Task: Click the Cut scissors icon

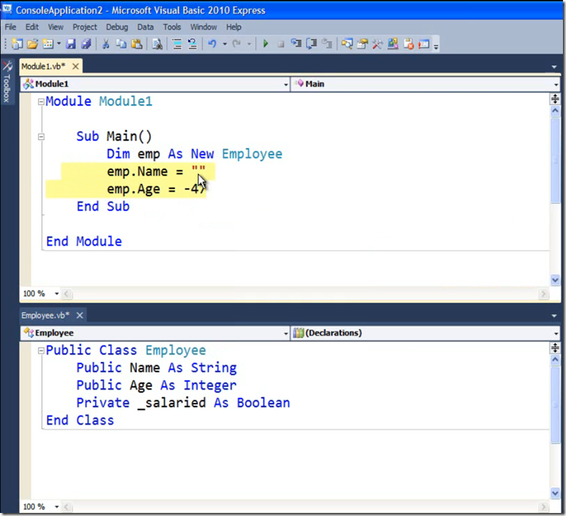Action: [106, 44]
